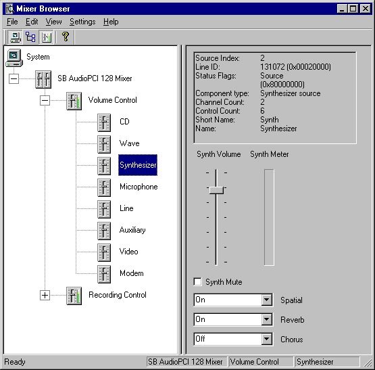The image size is (375, 370).
Task: Close the Mixer Browser window
Action: click(x=366, y=9)
